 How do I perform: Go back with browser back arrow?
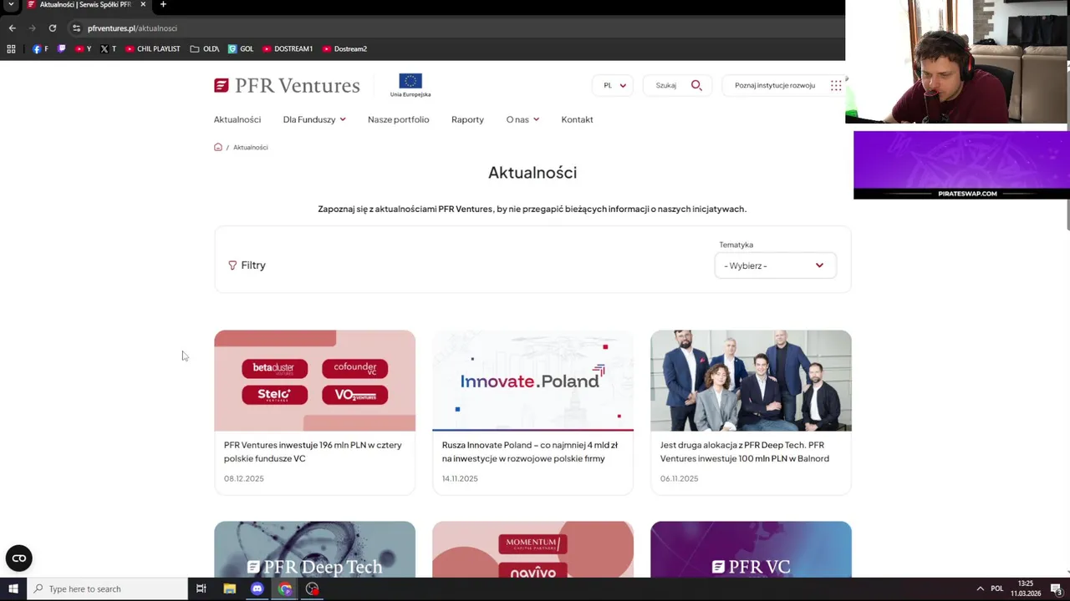click(x=12, y=28)
